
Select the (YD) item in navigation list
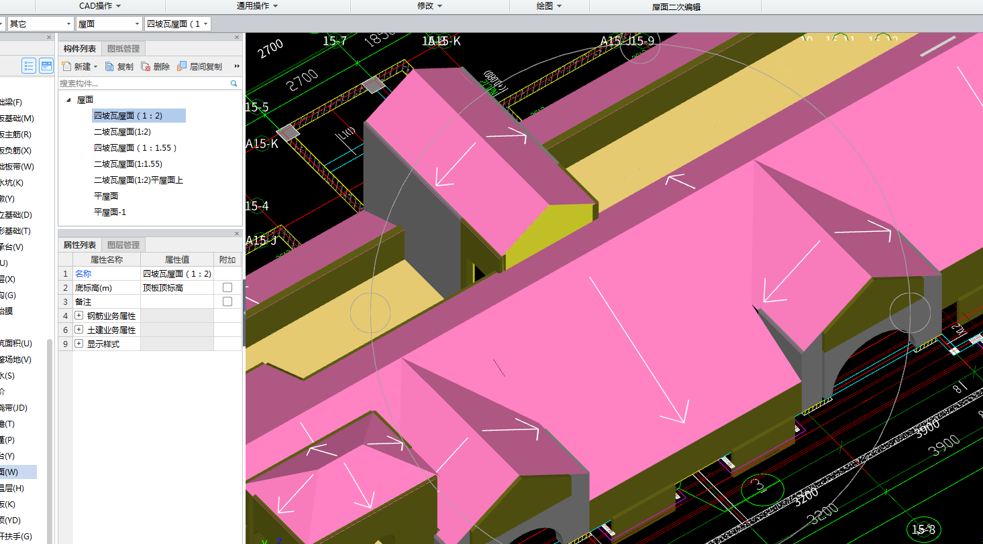(x=11, y=521)
